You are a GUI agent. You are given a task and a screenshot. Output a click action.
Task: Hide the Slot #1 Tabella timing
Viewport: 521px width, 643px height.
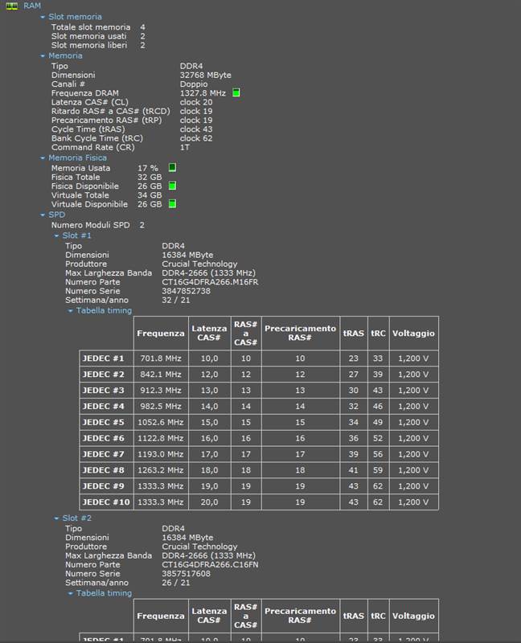coord(70,310)
